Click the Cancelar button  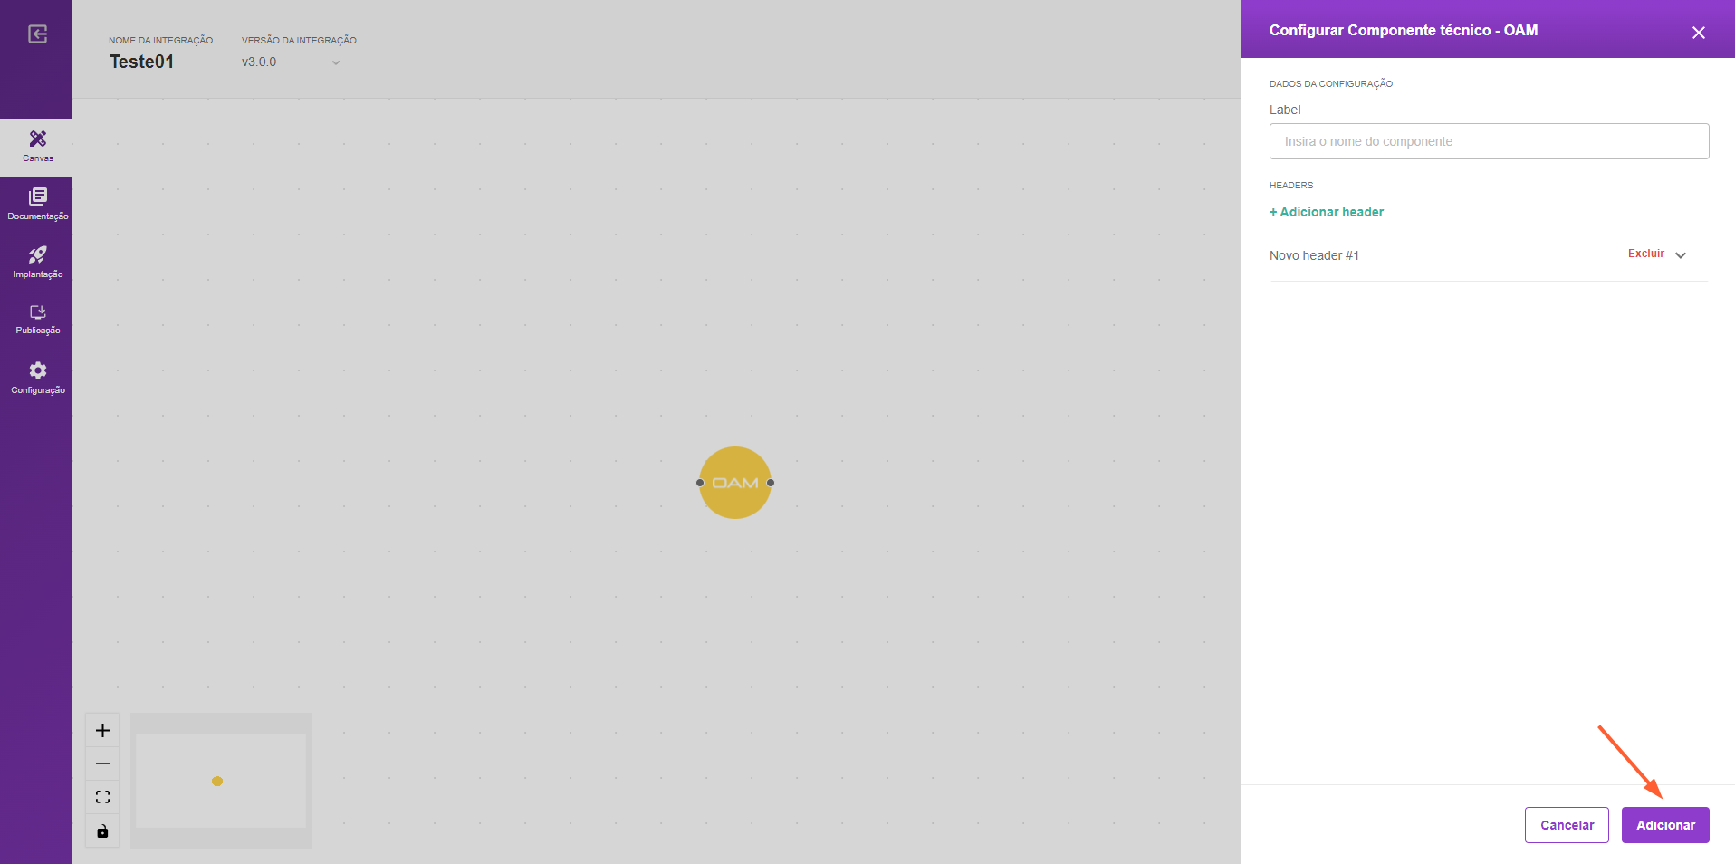pos(1567,825)
